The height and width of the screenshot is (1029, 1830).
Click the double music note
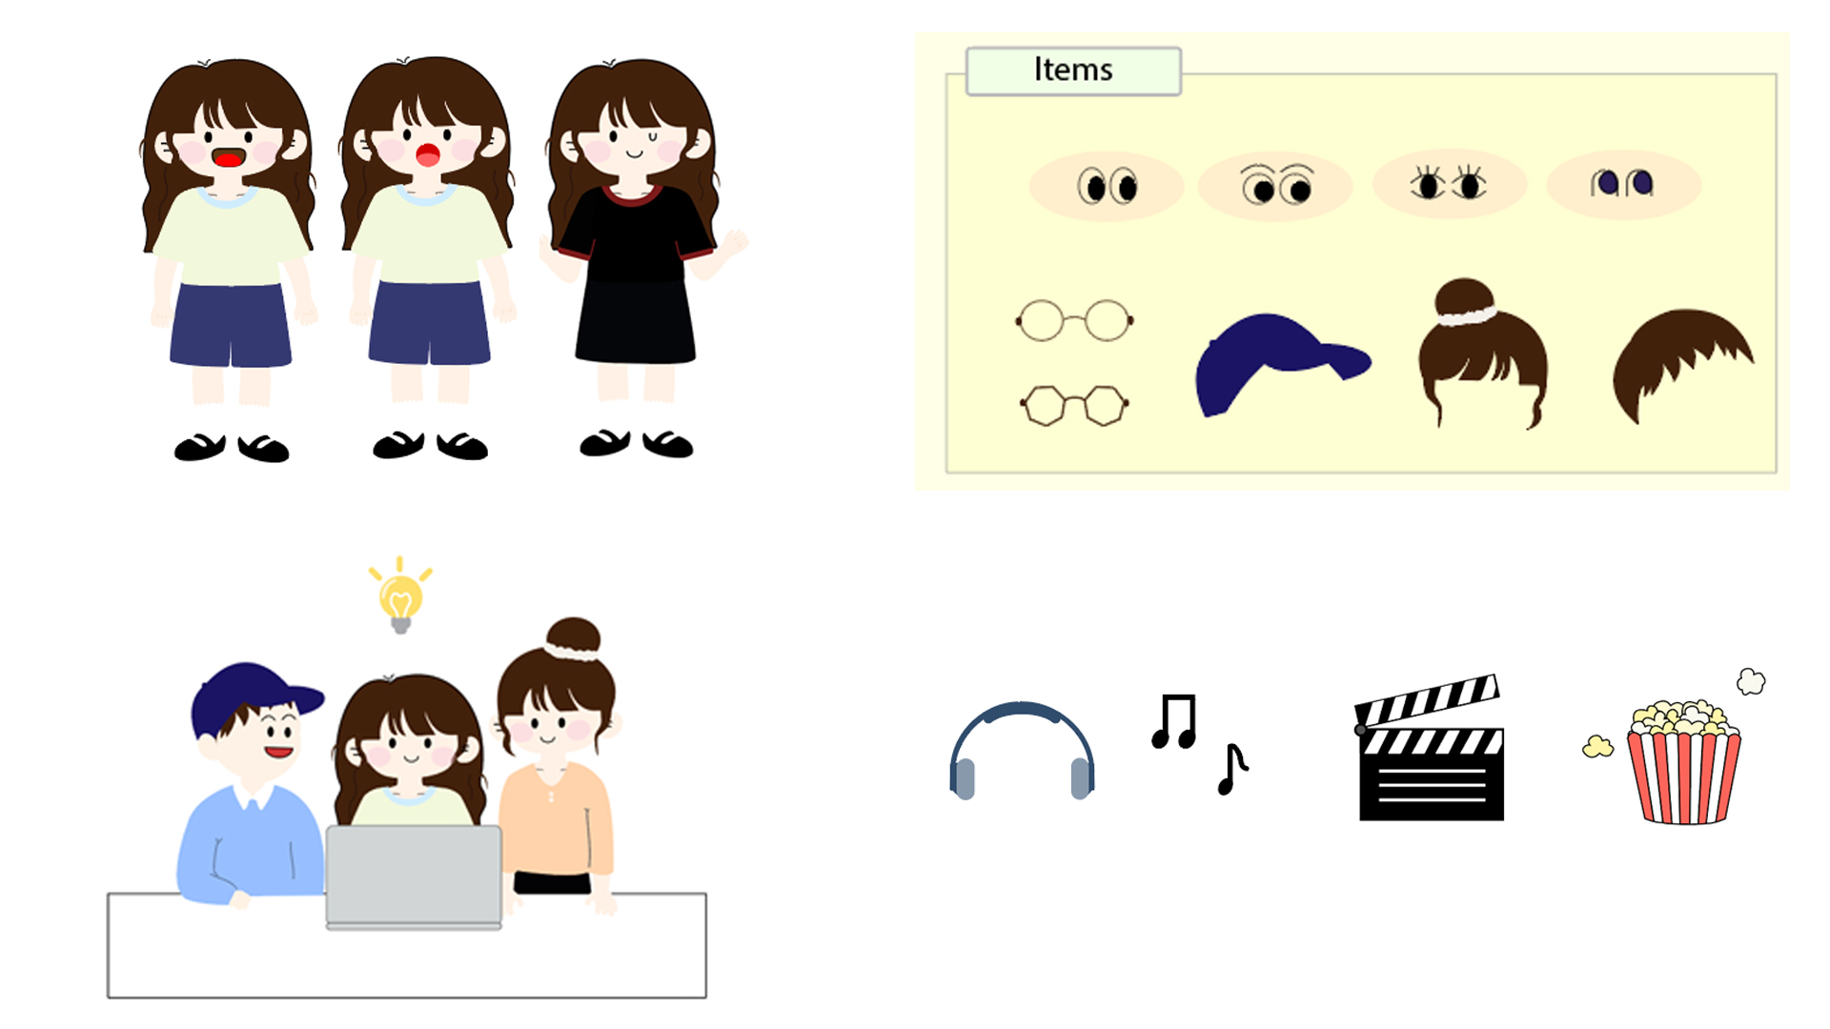pos(1174,721)
